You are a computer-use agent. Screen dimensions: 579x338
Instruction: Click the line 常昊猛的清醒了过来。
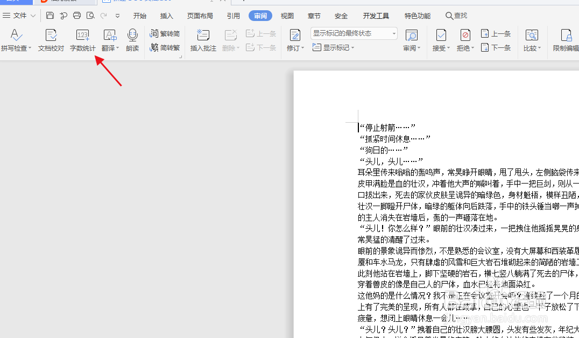tap(394, 240)
